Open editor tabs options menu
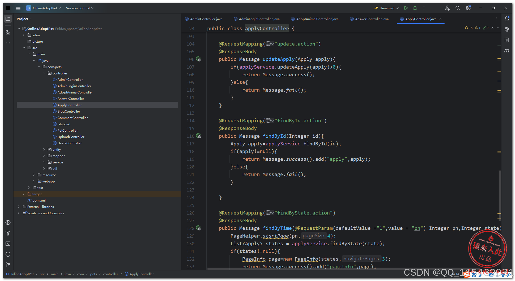Screen dimensions: 515x281 496,19
